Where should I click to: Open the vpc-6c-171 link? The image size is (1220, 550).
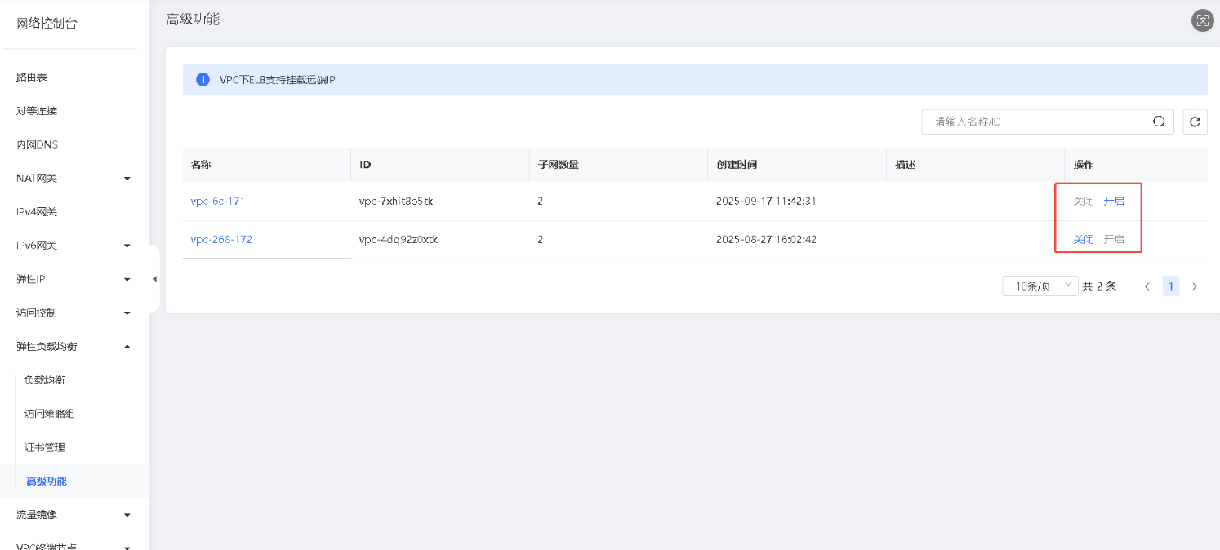pos(217,201)
